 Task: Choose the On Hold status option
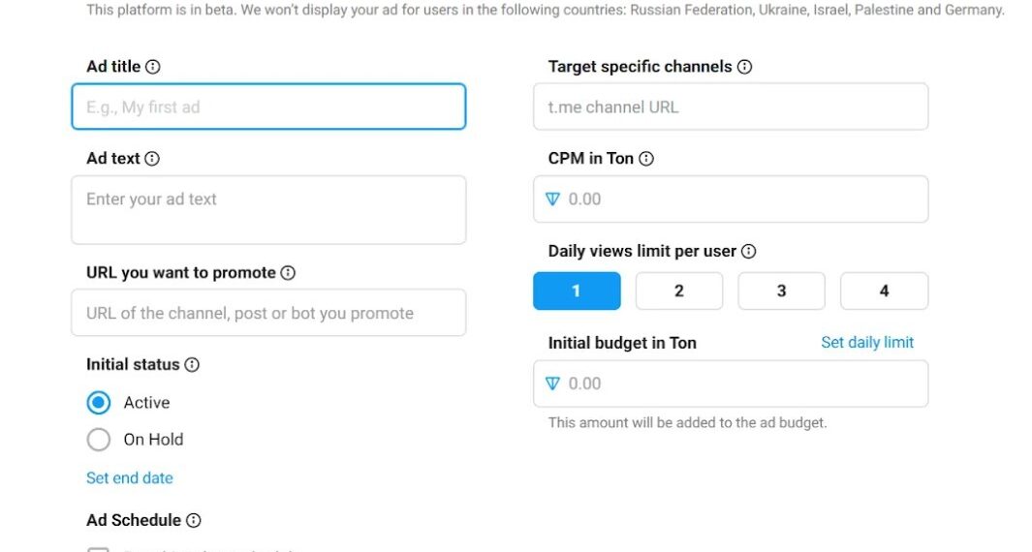tap(99, 440)
